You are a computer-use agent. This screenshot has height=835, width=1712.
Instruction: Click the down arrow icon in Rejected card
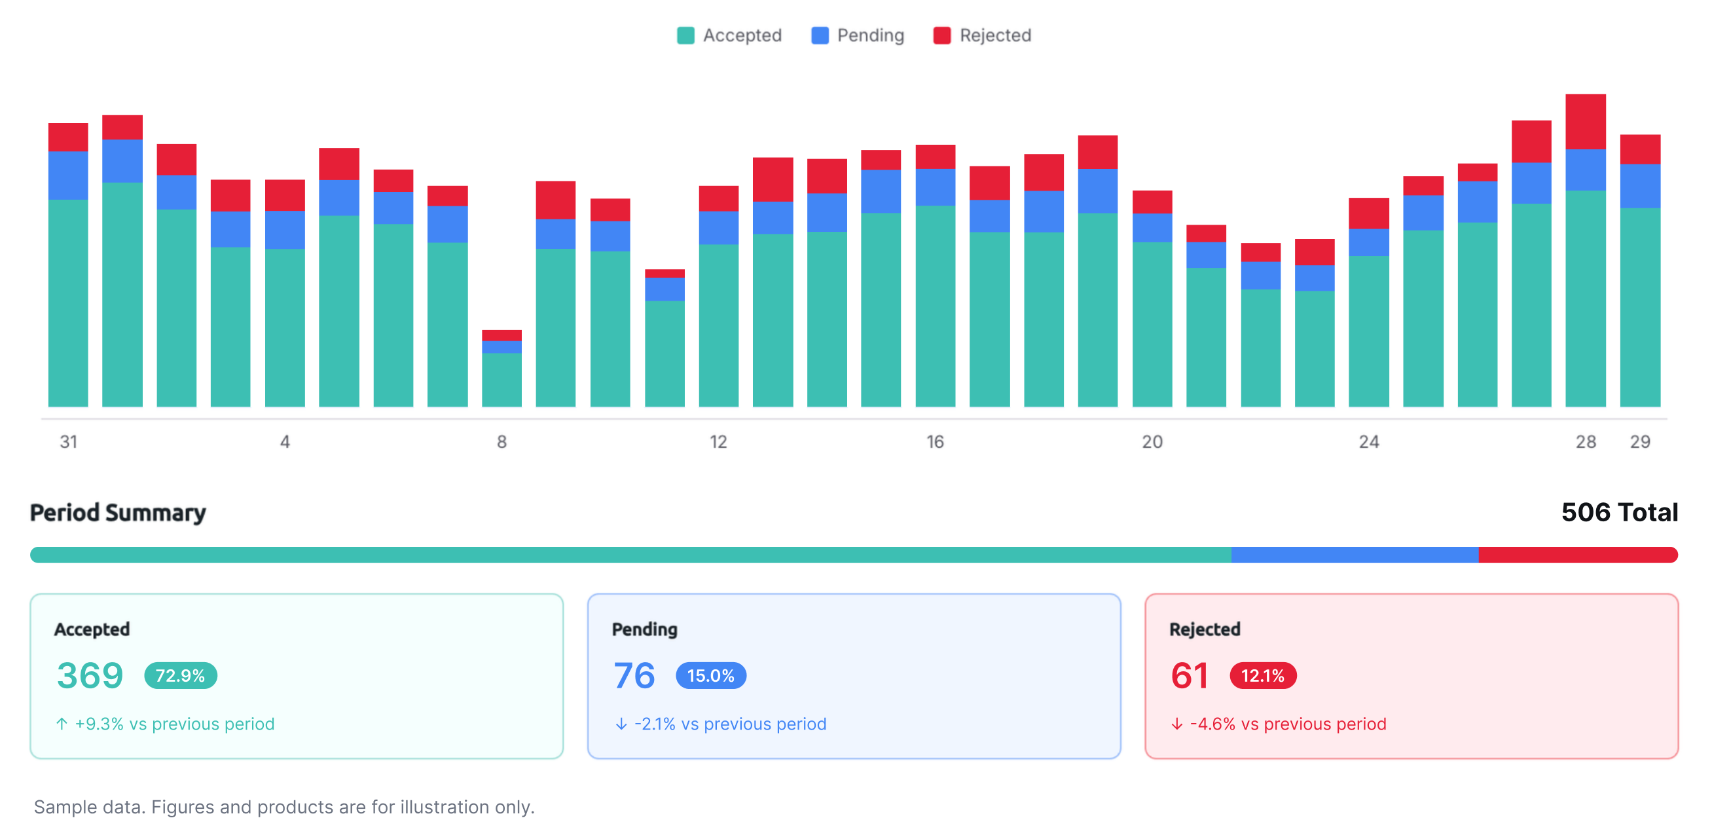click(x=1176, y=723)
